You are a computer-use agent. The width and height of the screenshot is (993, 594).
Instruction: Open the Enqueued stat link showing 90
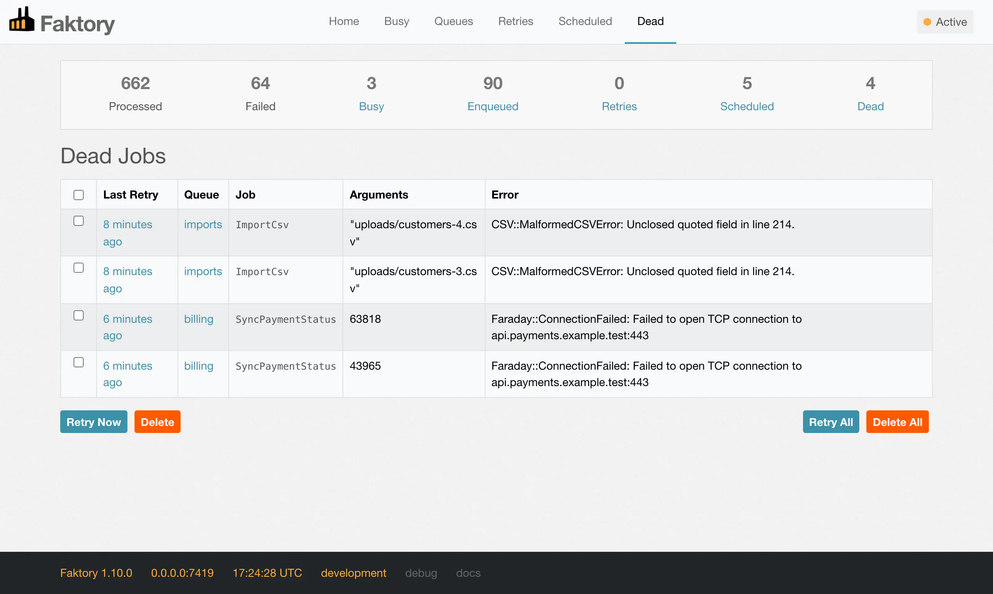click(493, 106)
